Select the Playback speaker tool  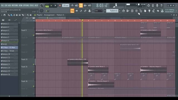pyautogui.click(x=31, y=15)
